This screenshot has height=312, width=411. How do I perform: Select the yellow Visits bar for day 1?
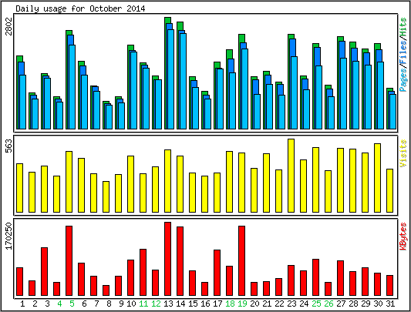(x=19, y=188)
